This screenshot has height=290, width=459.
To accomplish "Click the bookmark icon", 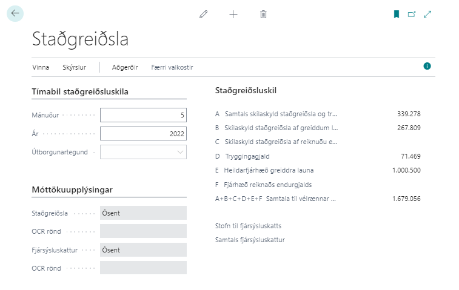I will coord(397,14).
